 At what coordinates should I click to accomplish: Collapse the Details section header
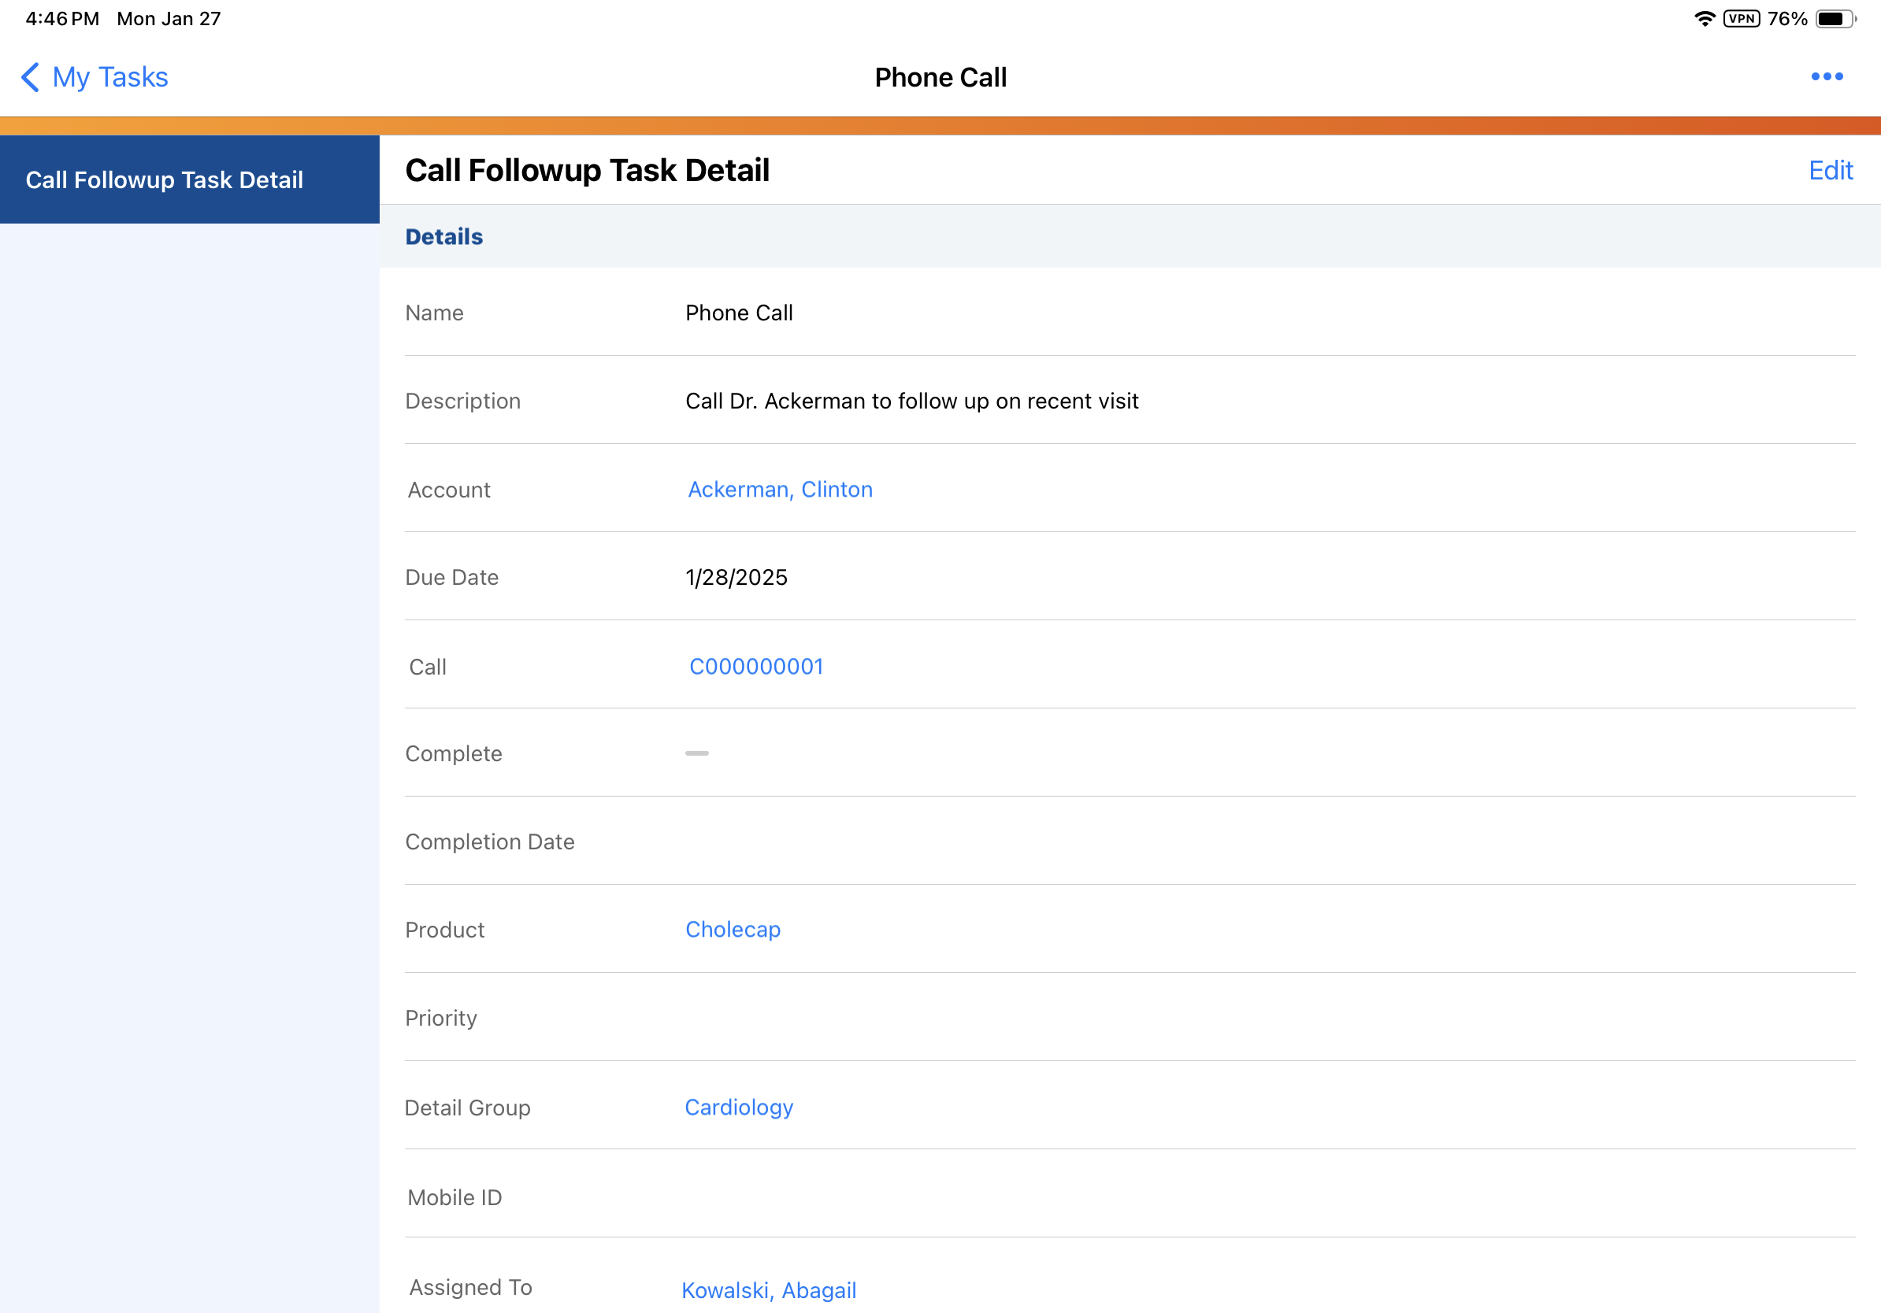tap(444, 237)
